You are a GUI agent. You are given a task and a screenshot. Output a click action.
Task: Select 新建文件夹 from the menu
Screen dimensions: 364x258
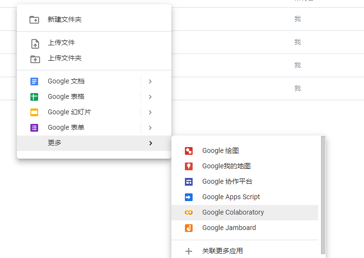tap(94, 20)
